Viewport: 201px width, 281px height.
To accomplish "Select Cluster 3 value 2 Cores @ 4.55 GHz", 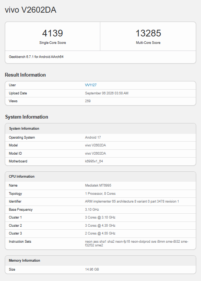I will click(100, 233).
